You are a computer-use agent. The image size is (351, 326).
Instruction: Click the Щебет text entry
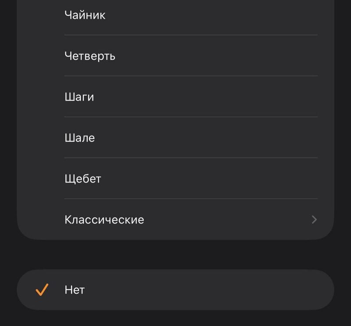[x=82, y=179]
